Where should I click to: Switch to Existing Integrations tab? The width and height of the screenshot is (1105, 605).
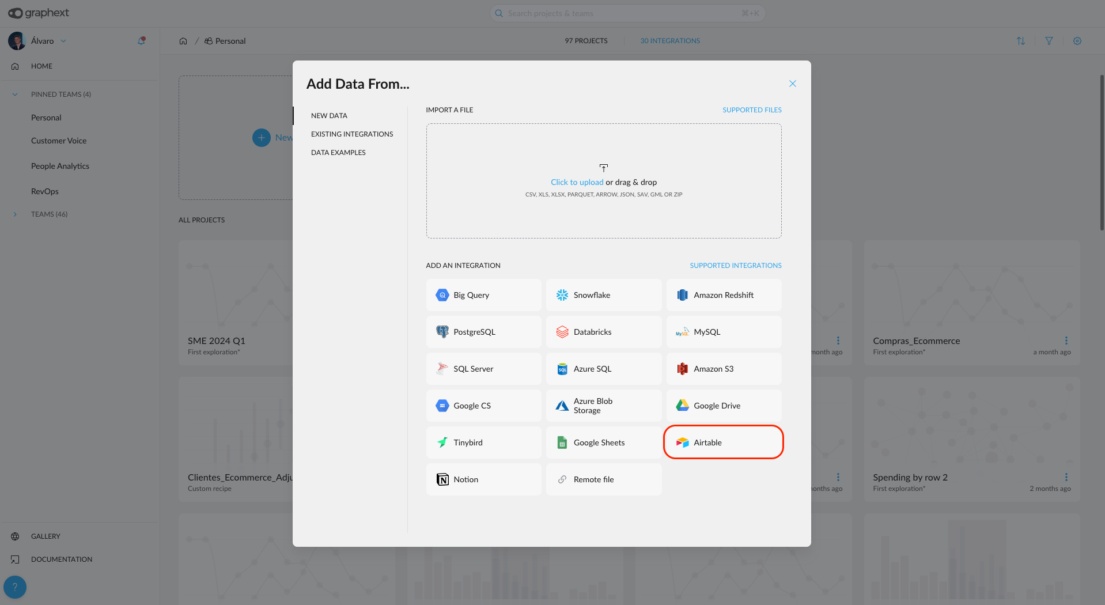(x=352, y=134)
